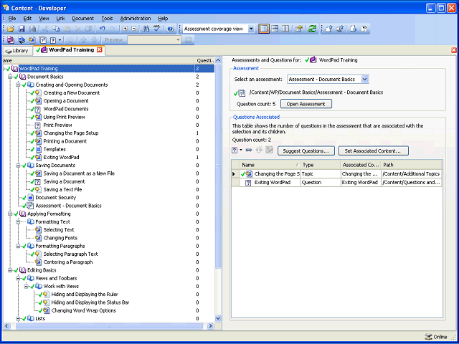Click the /Content/Additional Topics path cell

[412, 174]
